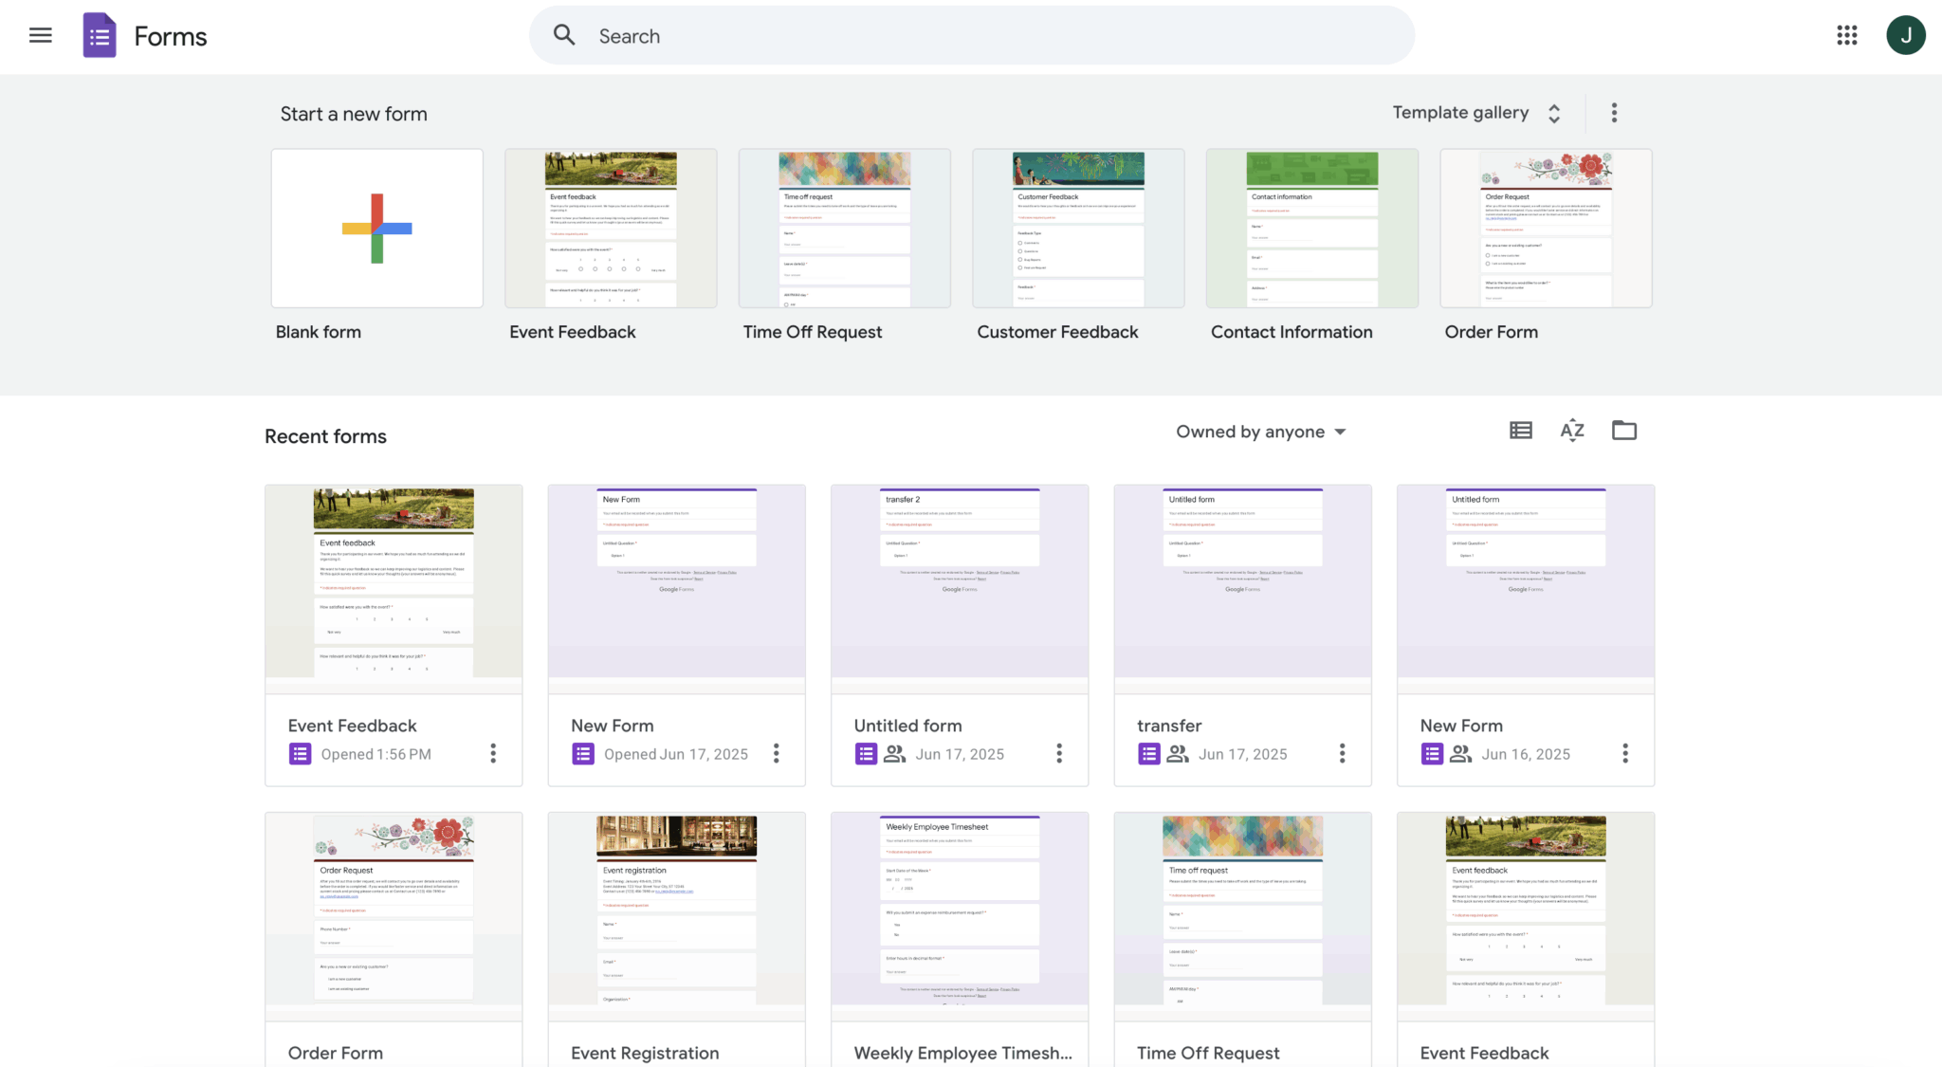Expand the Template gallery
Screen dimensions: 1942x1067
click(1474, 113)
